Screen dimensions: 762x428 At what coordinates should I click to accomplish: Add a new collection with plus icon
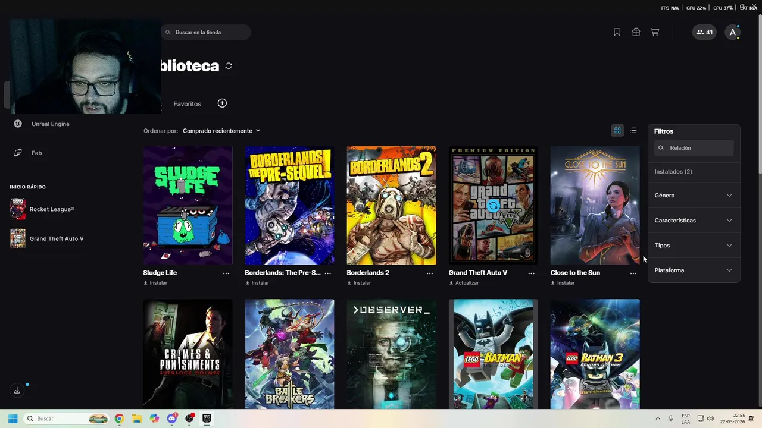click(222, 103)
